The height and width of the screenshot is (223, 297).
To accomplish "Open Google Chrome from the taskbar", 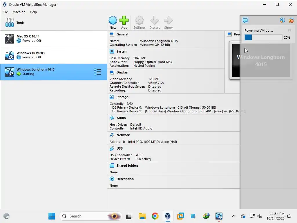I will (155, 216).
